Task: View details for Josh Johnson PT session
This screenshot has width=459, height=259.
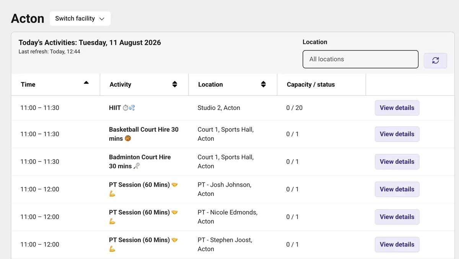Action: [397, 189]
